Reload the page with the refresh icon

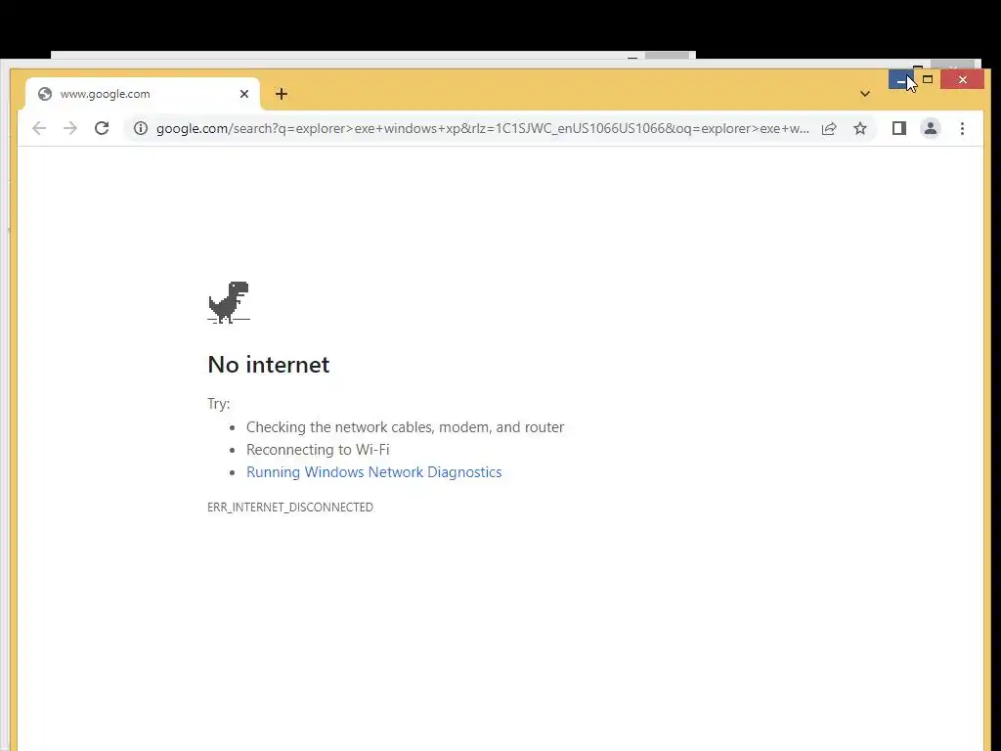102,128
